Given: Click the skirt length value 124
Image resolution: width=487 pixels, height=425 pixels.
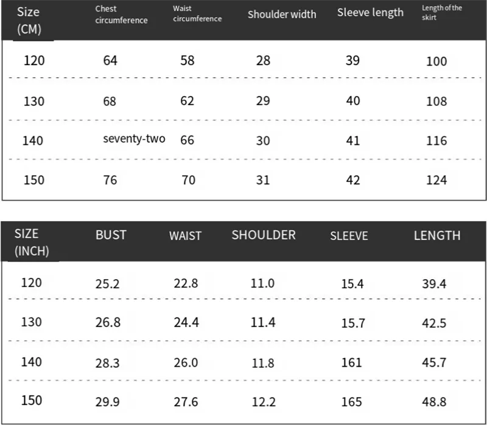Looking at the screenshot, I should pyautogui.click(x=436, y=180).
